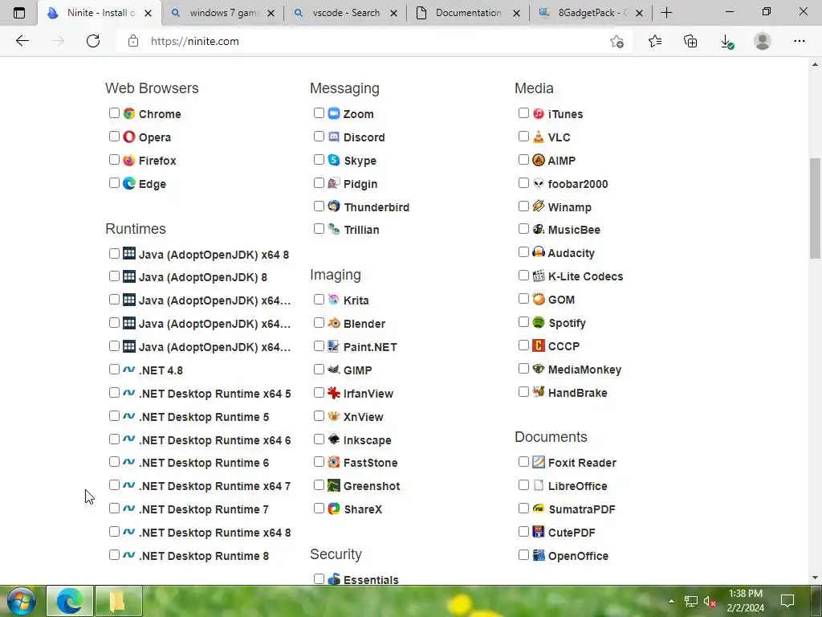Click the IrfanView red icon

[x=334, y=393]
